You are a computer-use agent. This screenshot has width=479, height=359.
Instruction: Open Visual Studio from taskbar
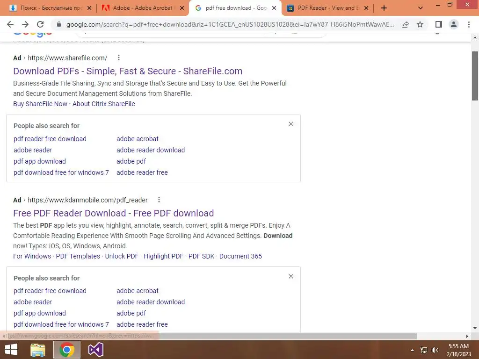tap(95, 350)
